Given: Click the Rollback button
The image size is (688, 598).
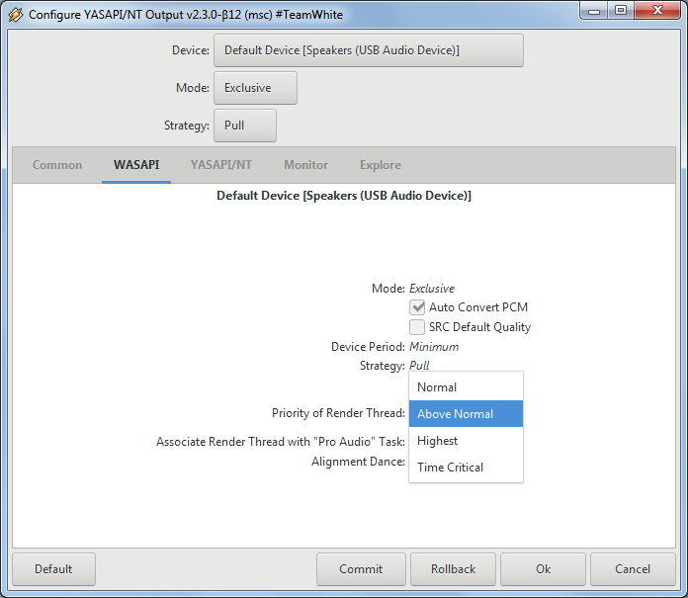Looking at the screenshot, I should click(x=453, y=569).
